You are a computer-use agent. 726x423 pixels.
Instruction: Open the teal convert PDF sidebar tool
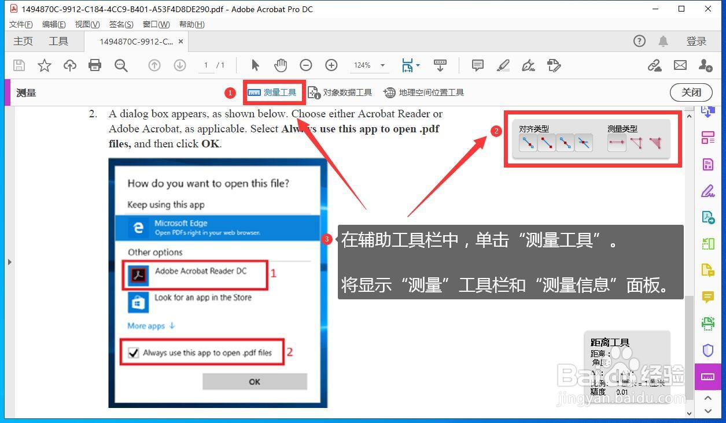(708, 217)
